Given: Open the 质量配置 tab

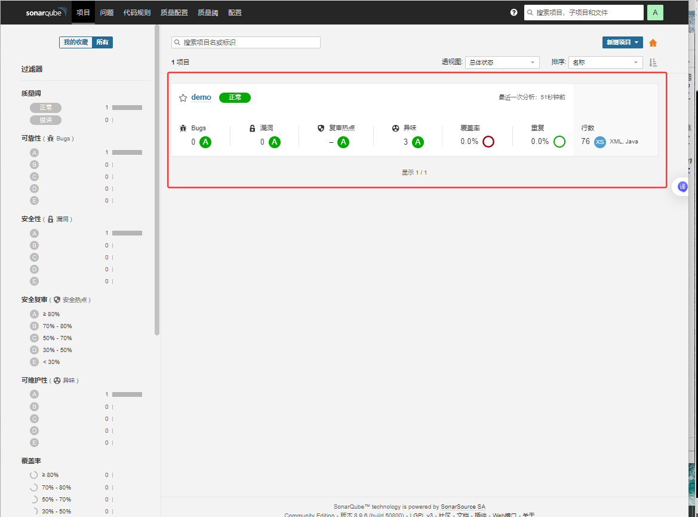Looking at the screenshot, I should coord(174,13).
